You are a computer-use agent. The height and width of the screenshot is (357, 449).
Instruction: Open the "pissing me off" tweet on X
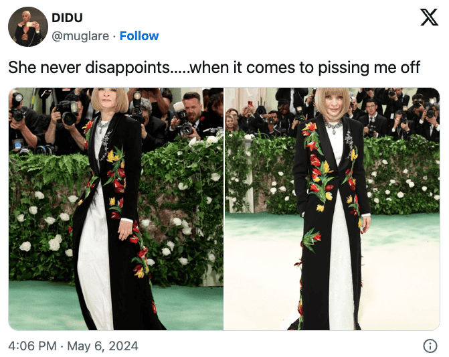(x=214, y=68)
